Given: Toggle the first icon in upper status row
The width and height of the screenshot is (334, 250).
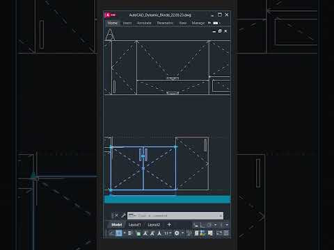Looking at the screenshot, I should click(x=196, y=225).
